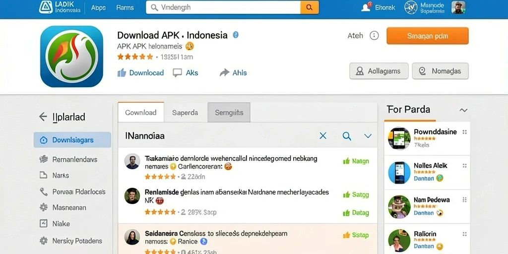Open the Saidanesra reviewer's avatar
Screen dimensions: 508x254
[x=132, y=237]
